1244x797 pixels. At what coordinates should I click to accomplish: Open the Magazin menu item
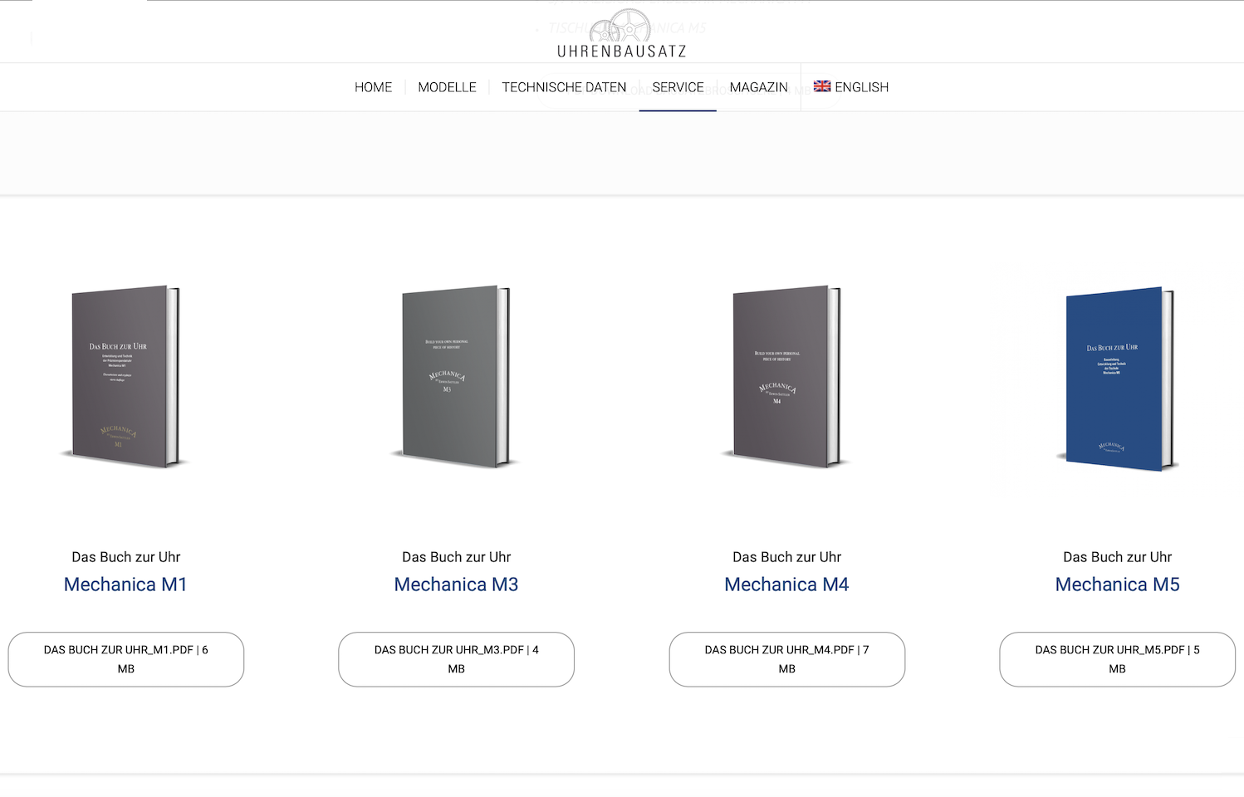point(758,87)
